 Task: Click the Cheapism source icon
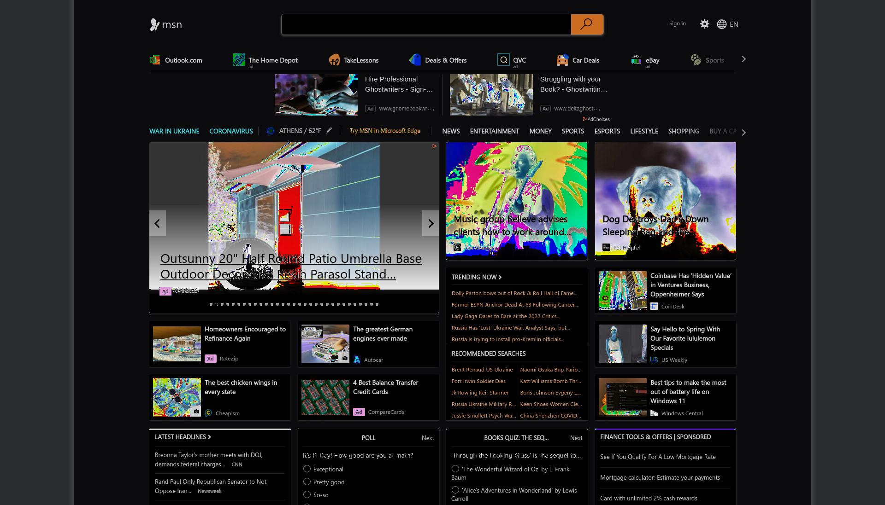[208, 413]
